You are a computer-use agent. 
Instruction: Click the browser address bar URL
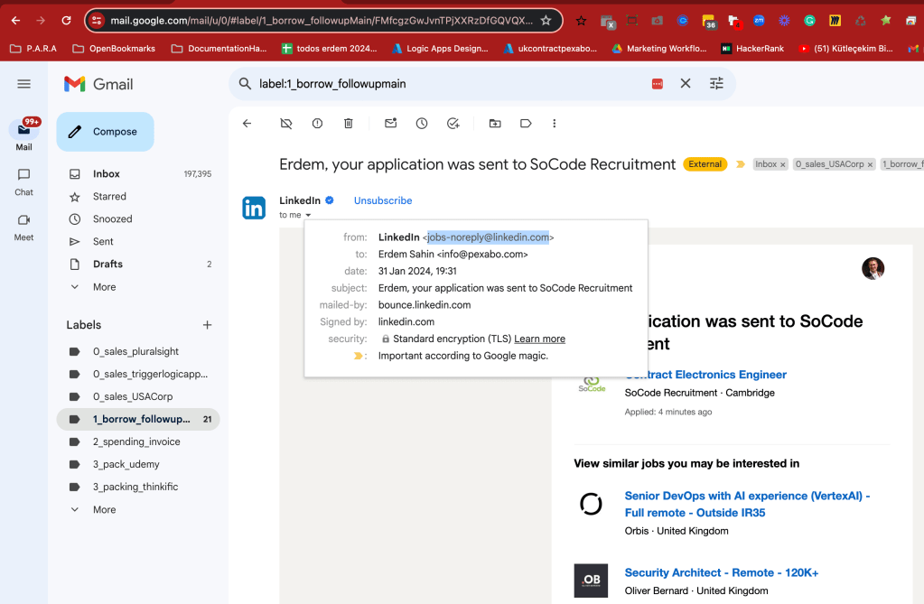point(322,21)
